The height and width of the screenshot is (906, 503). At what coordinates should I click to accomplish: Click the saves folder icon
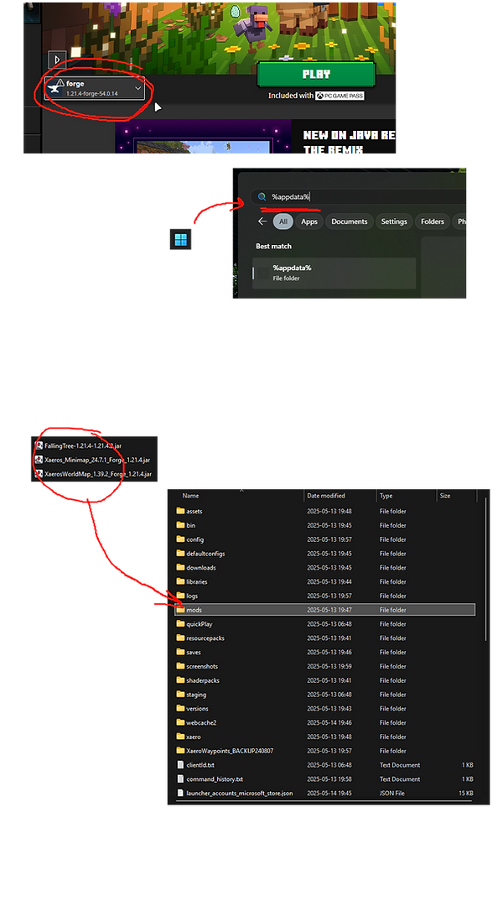point(180,652)
